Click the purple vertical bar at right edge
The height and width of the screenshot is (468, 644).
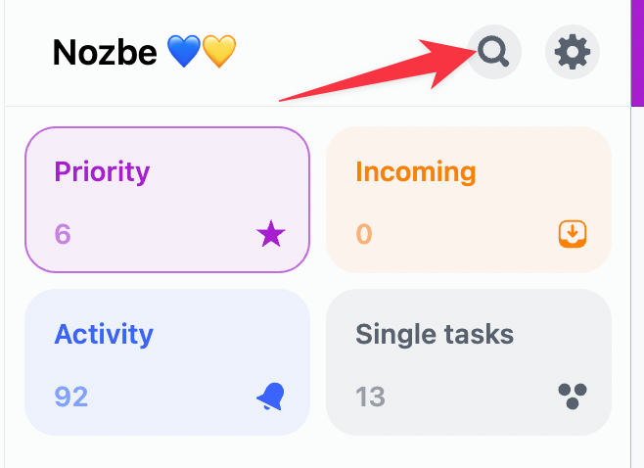pyautogui.click(x=637, y=54)
